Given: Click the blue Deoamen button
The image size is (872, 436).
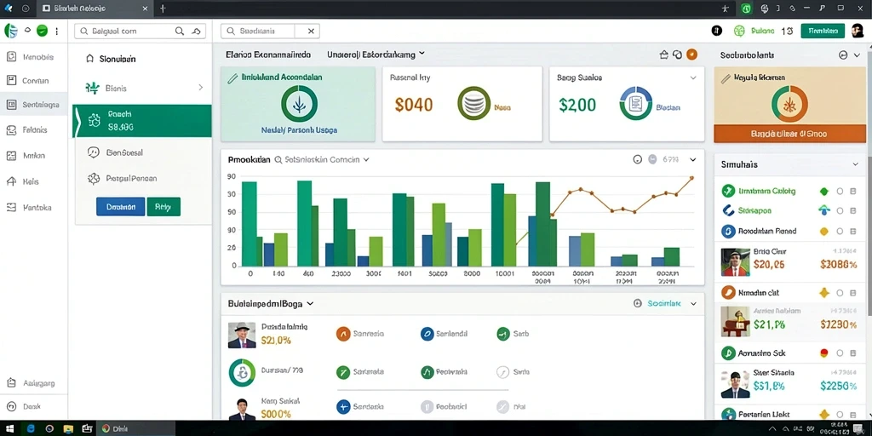Looking at the screenshot, I should coord(121,206).
